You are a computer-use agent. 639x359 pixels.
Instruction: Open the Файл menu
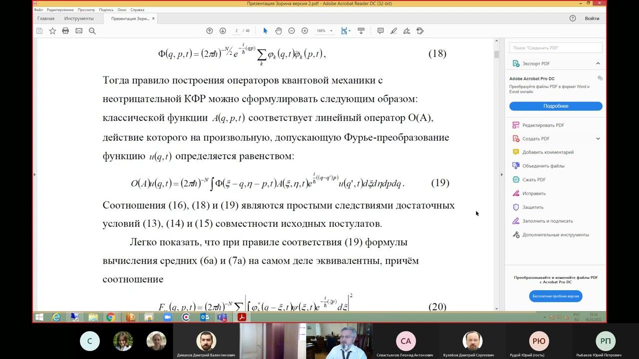point(38,9)
